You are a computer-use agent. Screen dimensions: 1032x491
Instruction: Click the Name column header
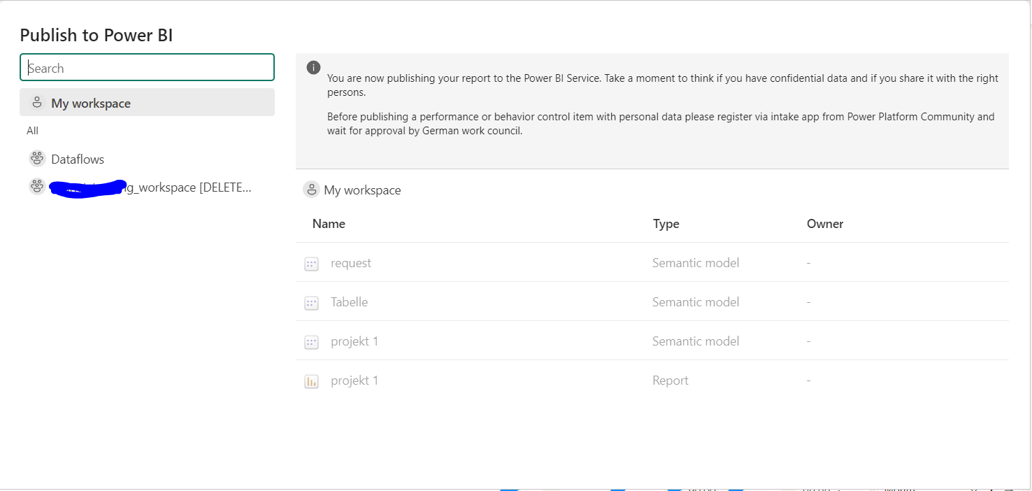[329, 224]
